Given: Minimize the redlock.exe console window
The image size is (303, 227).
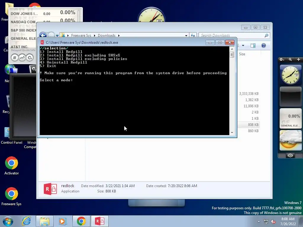Looking at the screenshot, I should (x=210, y=43).
